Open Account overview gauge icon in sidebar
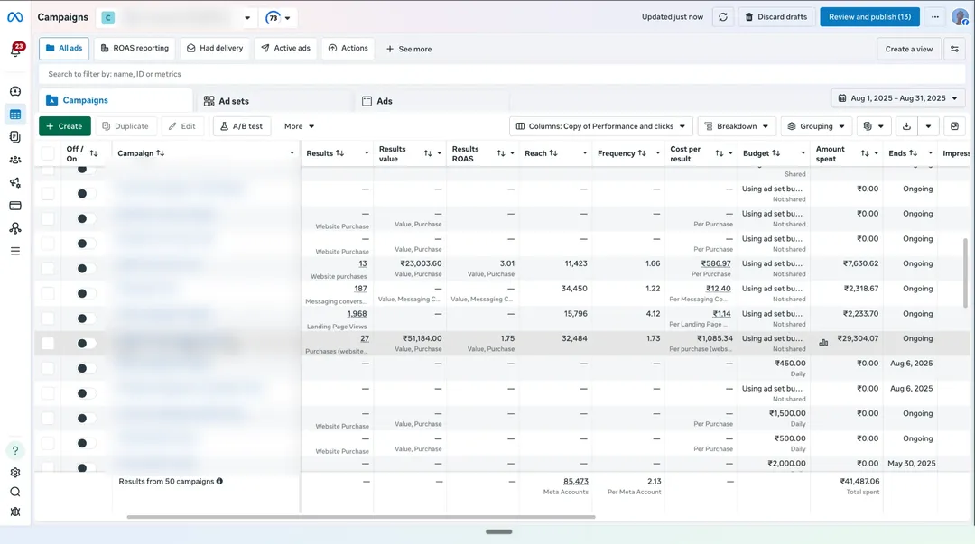This screenshot has width=975, height=544. pyautogui.click(x=15, y=91)
